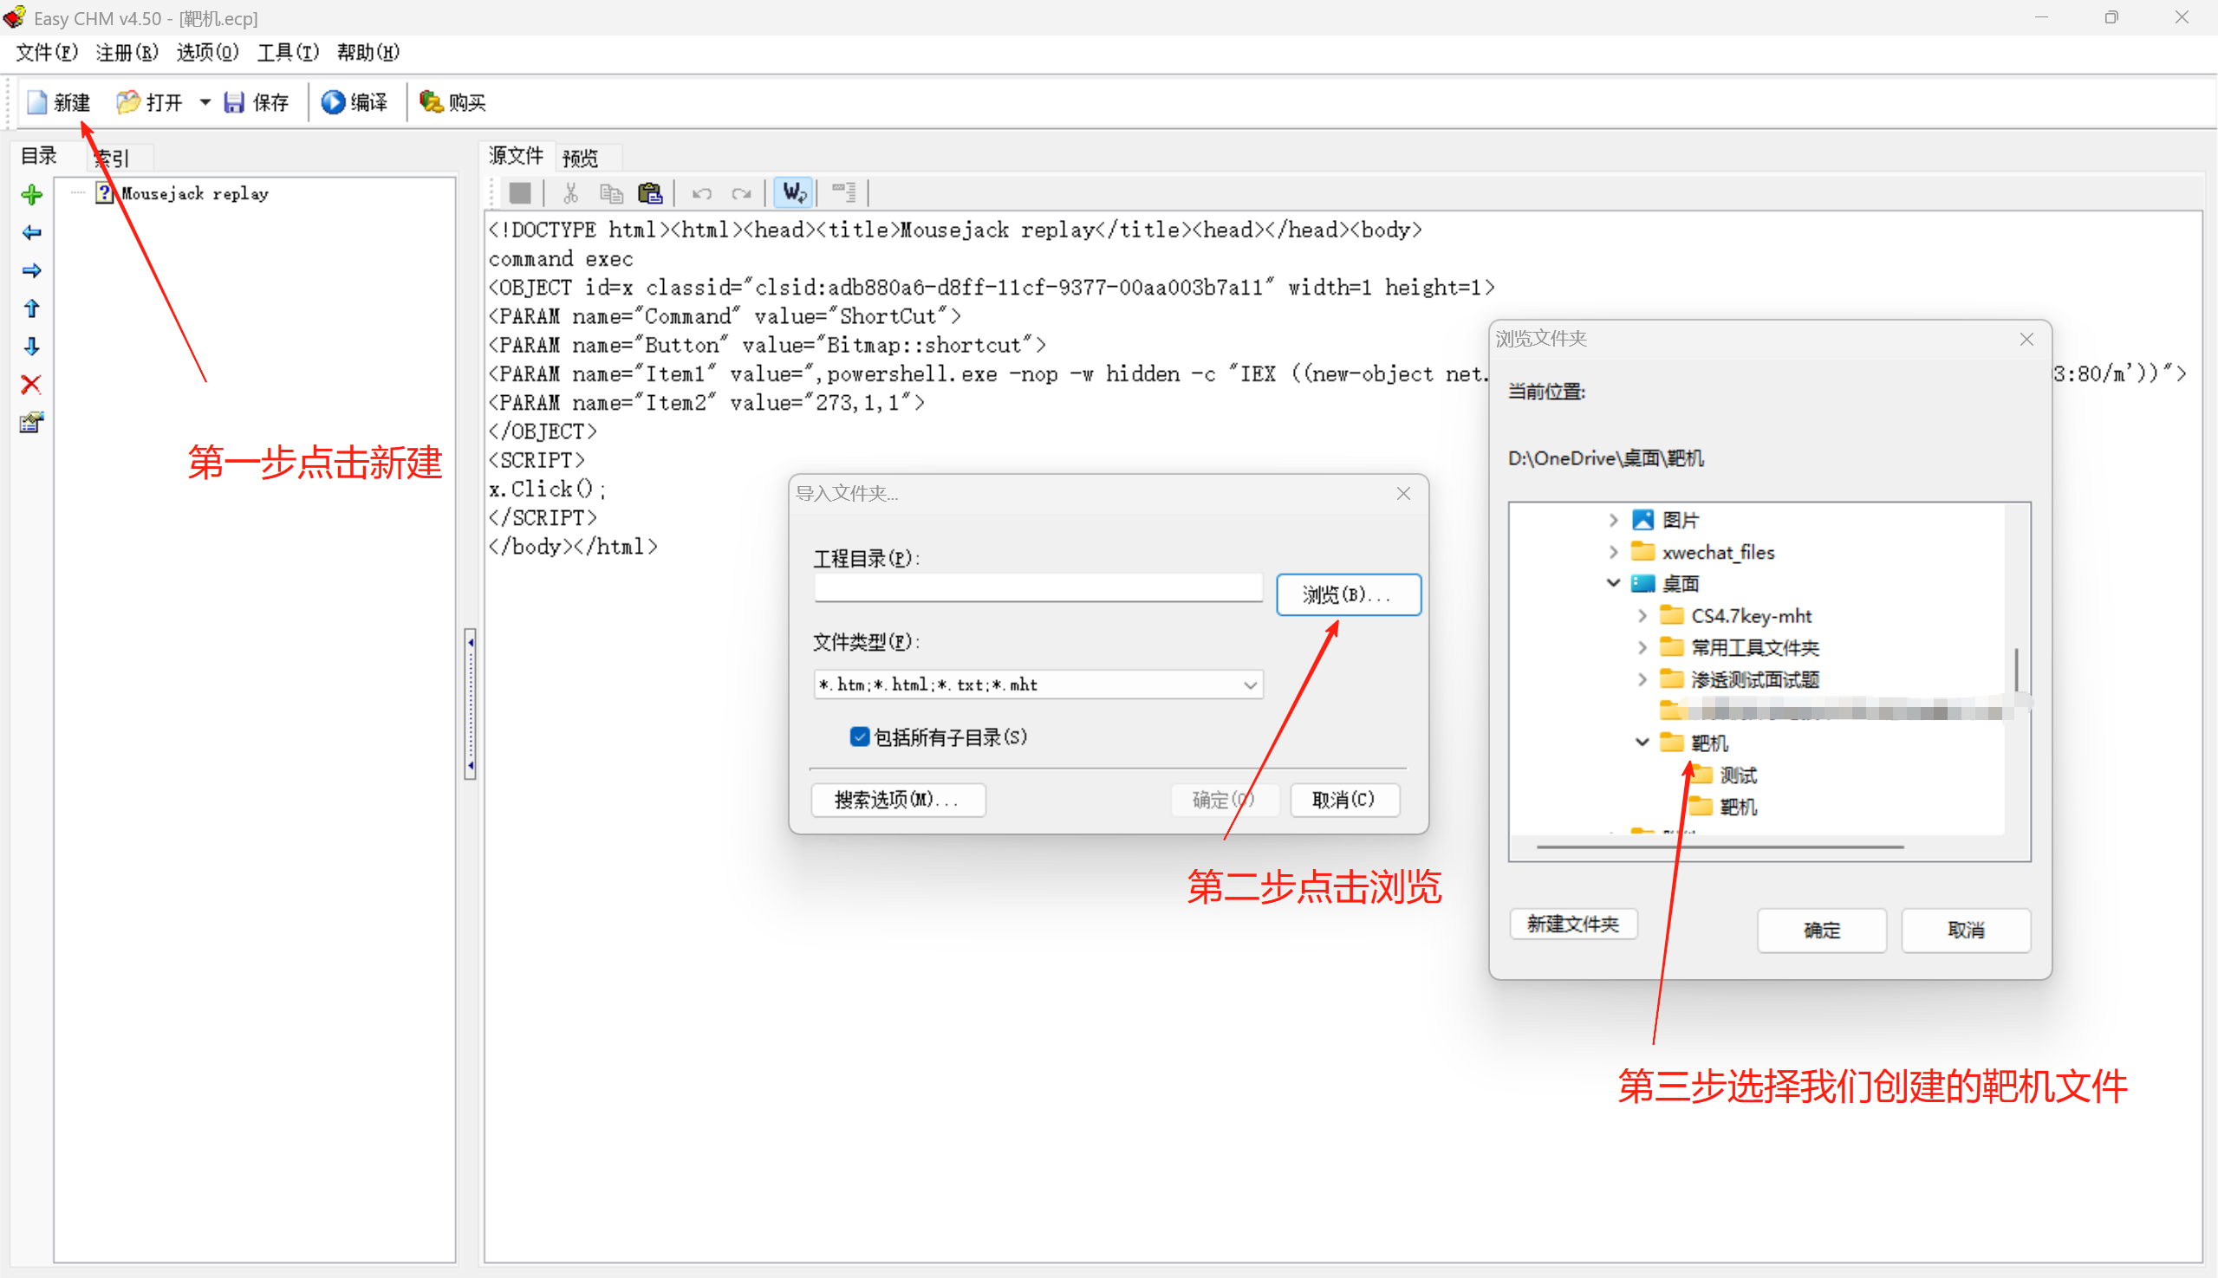Close the 浏览文件夹 dialog
The width and height of the screenshot is (2218, 1278).
click(x=2026, y=339)
